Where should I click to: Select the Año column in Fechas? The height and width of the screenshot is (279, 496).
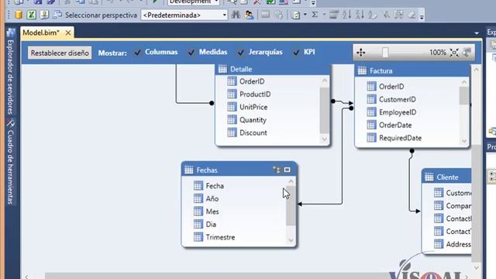click(x=212, y=198)
